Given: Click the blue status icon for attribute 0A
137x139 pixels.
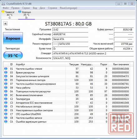Looking at the screenshot, I should [6, 91].
